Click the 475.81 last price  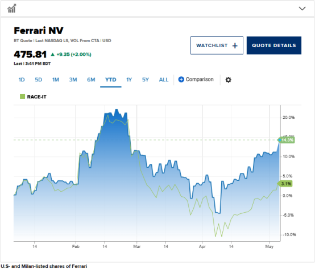click(30, 55)
